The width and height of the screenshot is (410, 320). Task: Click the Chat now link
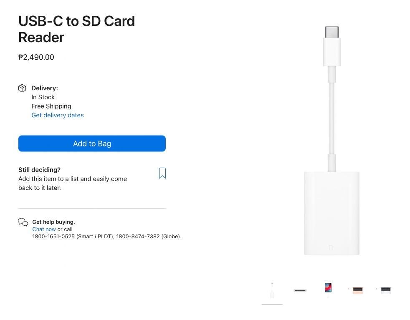pyautogui.click(x=44, y=229)
